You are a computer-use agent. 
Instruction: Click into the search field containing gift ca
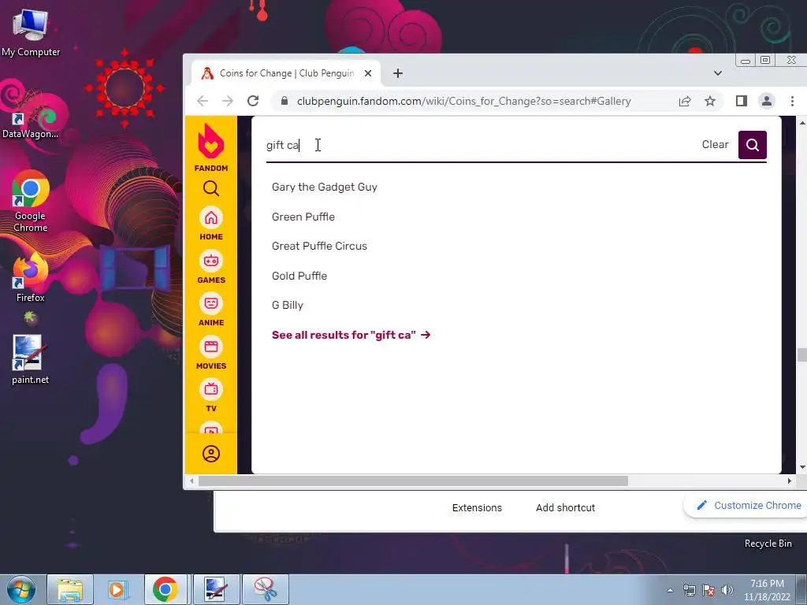pyautogui.click(x=478, y=145)
